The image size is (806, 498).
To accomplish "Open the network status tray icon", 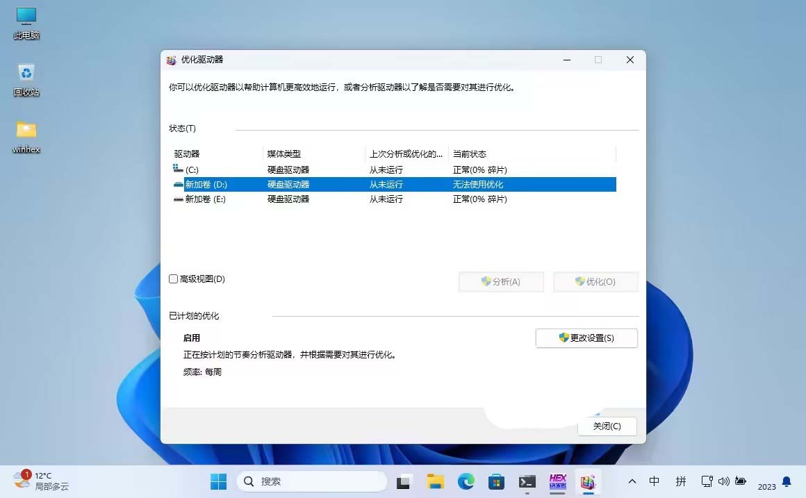I will pyautogui.click(x=707, y=481).
